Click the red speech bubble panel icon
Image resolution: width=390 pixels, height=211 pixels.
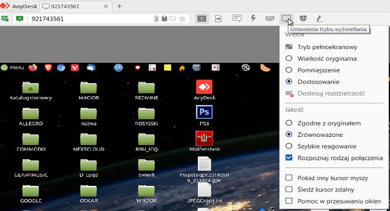click(x=138, y=68)
